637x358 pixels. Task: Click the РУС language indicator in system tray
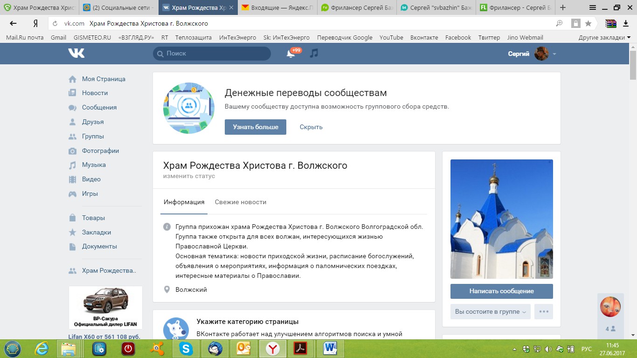[x=587, y=349]
